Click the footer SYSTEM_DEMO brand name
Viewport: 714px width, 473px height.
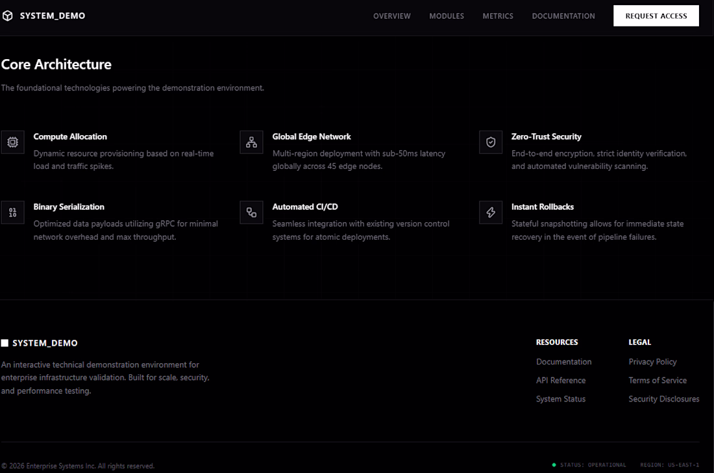[45, 343]
